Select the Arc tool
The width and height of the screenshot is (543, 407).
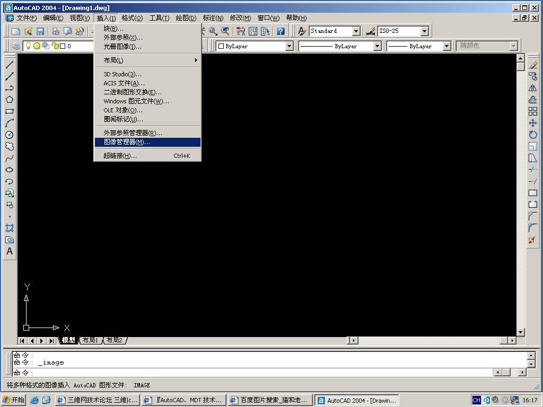tap(10, 123)
